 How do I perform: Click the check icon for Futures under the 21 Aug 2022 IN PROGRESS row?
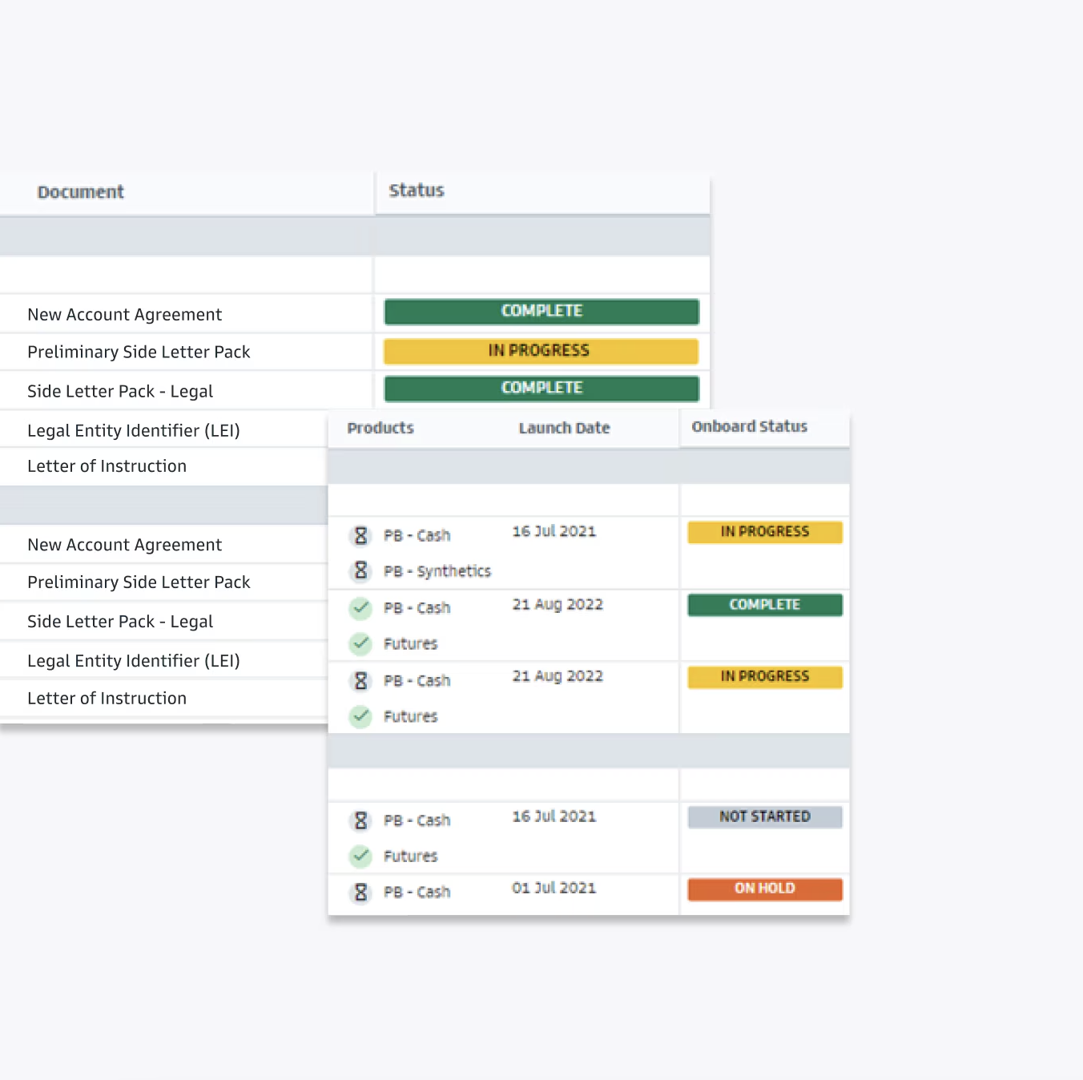(x=360, y=715)
